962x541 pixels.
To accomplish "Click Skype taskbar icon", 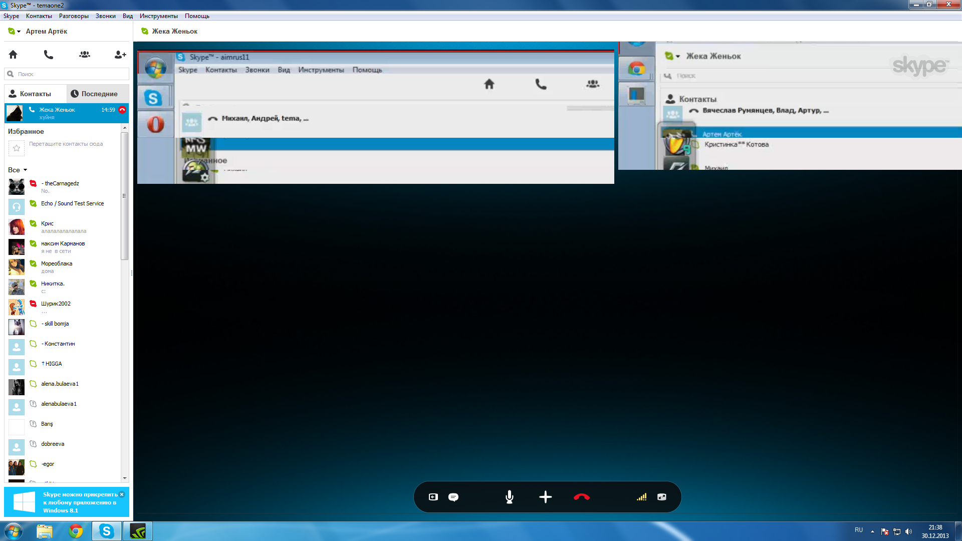I will pyautogui.click(x=107, y=531).
